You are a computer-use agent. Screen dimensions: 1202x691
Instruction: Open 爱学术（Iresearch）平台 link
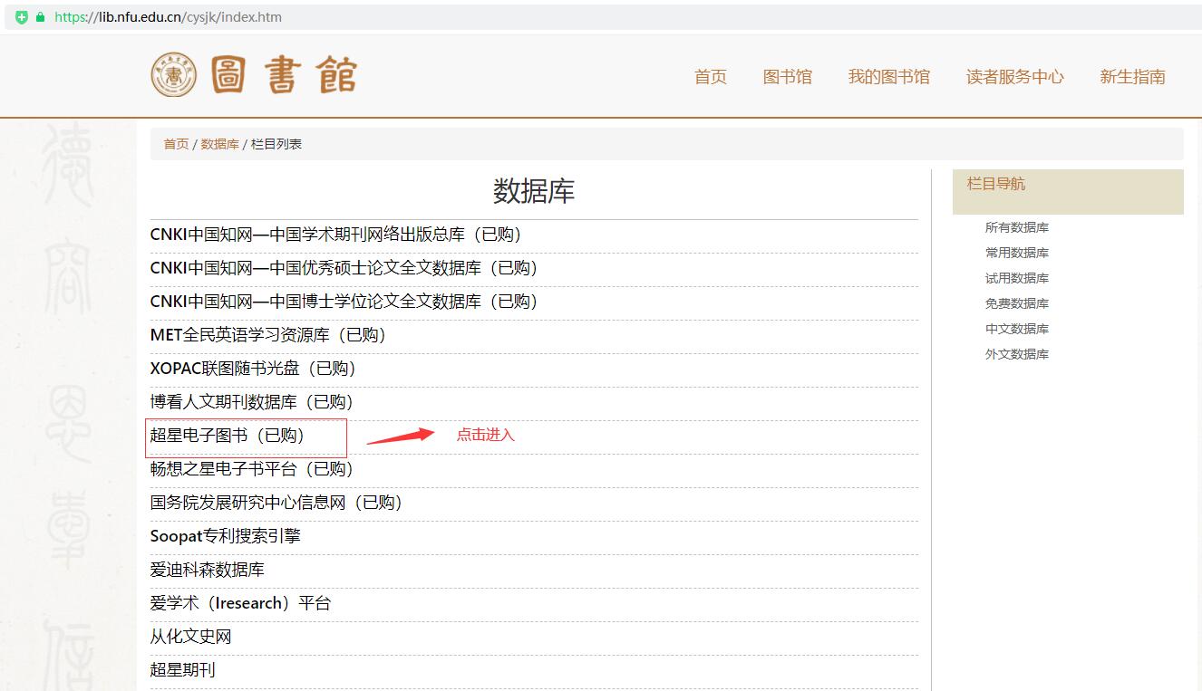(x=241, y=603)
